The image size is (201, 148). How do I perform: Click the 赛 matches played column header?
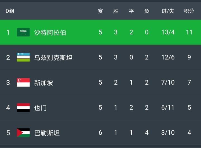[x=100, y=11]
